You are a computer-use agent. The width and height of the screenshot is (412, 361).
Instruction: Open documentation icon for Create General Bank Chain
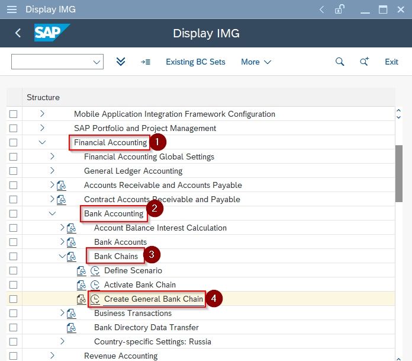pos(82,299)
